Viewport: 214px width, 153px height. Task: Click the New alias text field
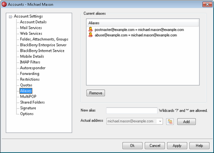click(x=132, y=110)
